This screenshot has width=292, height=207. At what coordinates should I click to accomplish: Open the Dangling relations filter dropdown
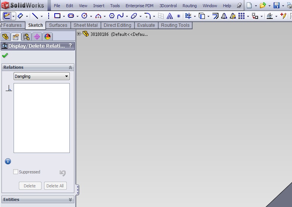41,76
